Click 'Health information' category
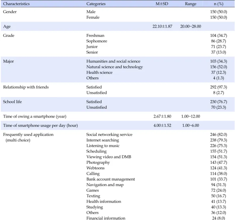The width and height of the screenshot is (235, 220). [104, 202]
